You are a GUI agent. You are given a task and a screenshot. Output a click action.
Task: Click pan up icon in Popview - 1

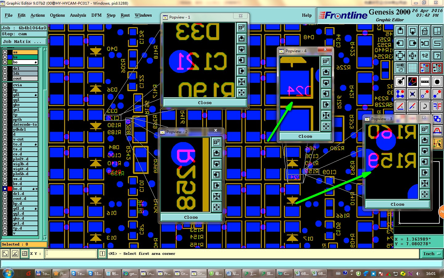[242, 39]
